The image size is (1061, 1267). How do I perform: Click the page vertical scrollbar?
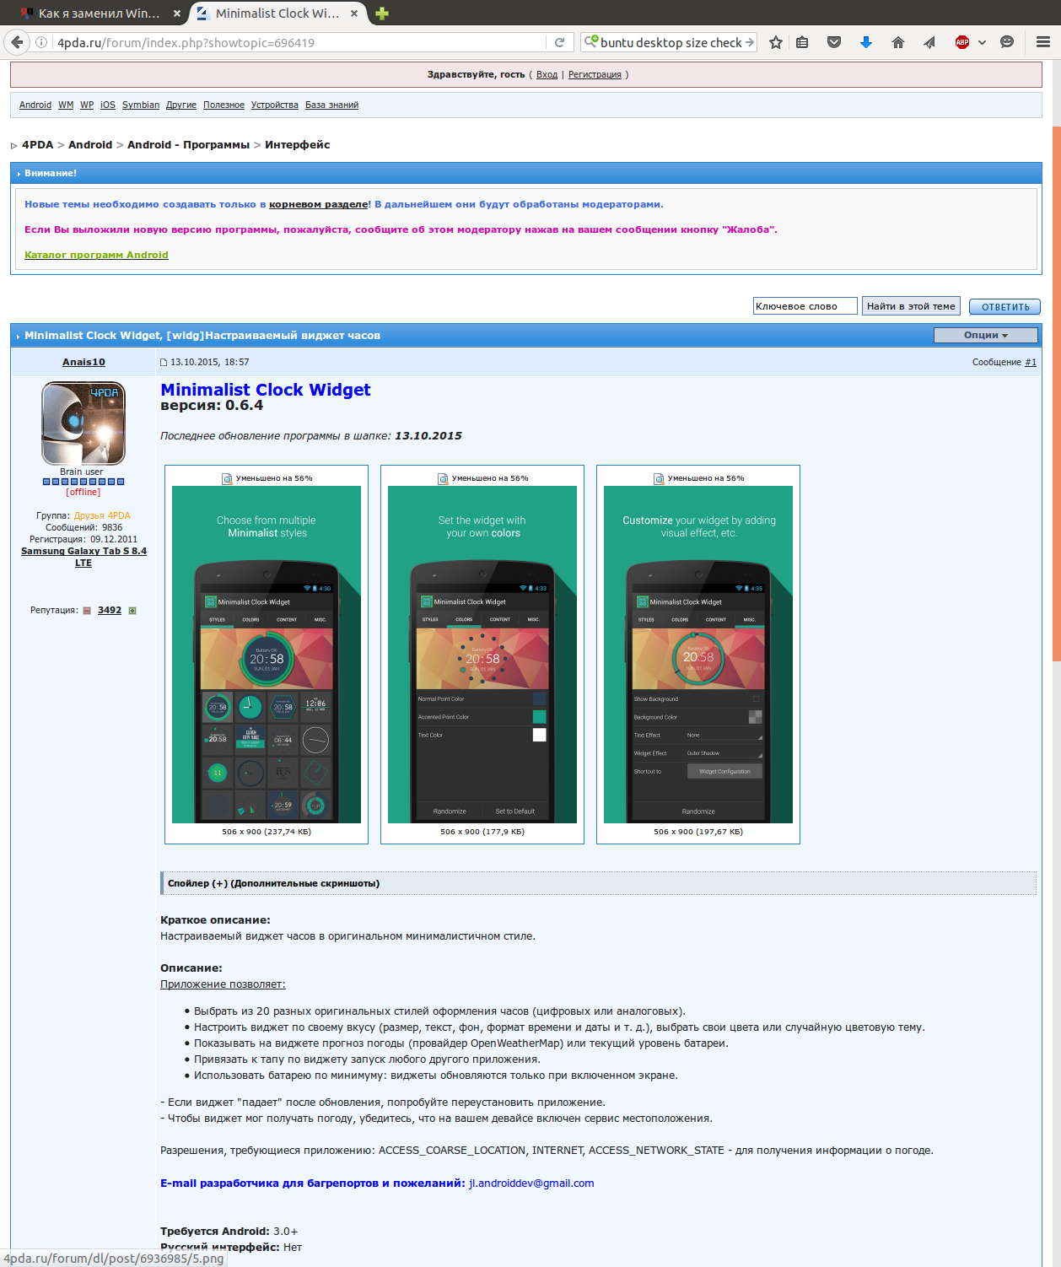(1056, 394)
